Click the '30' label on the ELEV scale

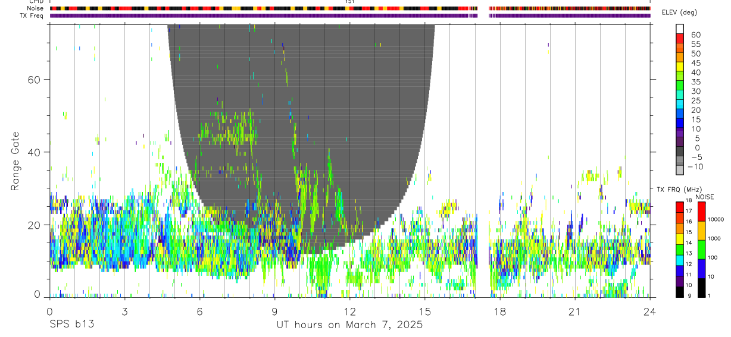pos(695,92)
